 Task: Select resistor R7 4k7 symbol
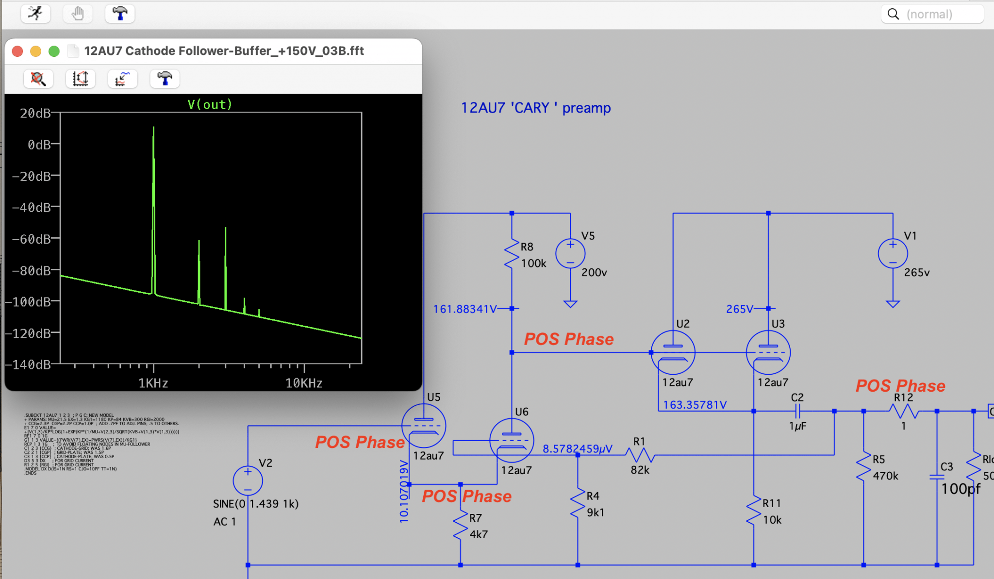click(460, 526)
